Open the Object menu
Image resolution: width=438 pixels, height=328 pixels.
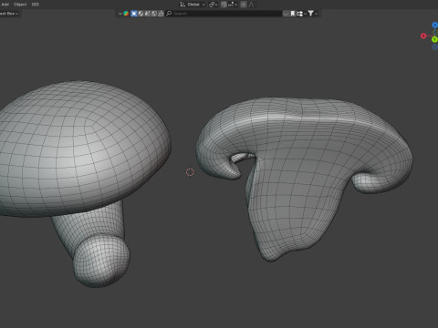click(x=20, y=5)
